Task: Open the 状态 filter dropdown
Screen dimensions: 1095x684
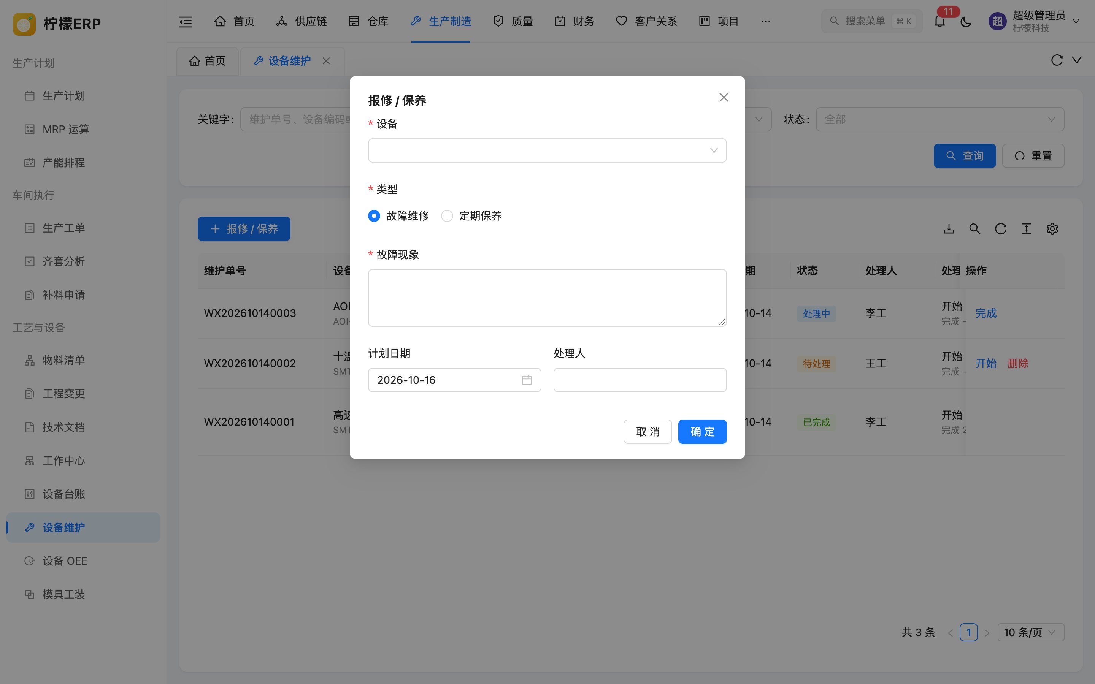Action: [x=940, y=119]
